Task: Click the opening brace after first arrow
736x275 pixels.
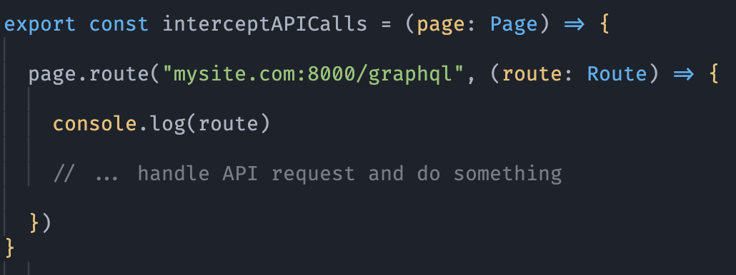Action: [605, 24]
